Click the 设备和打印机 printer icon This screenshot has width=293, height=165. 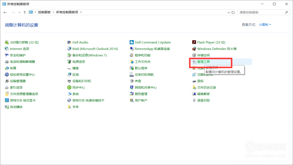(x=69, y=81)
